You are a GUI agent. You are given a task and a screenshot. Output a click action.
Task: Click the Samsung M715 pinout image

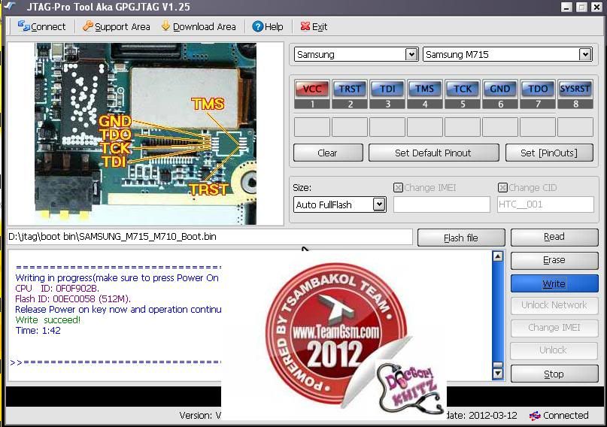(146, 134)
